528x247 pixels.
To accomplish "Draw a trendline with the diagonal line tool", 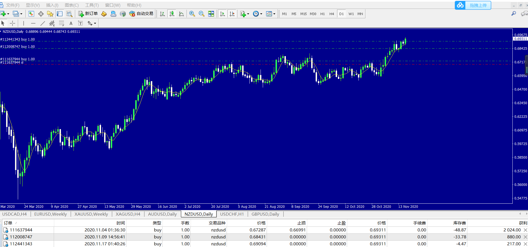I will pos(42,23).
